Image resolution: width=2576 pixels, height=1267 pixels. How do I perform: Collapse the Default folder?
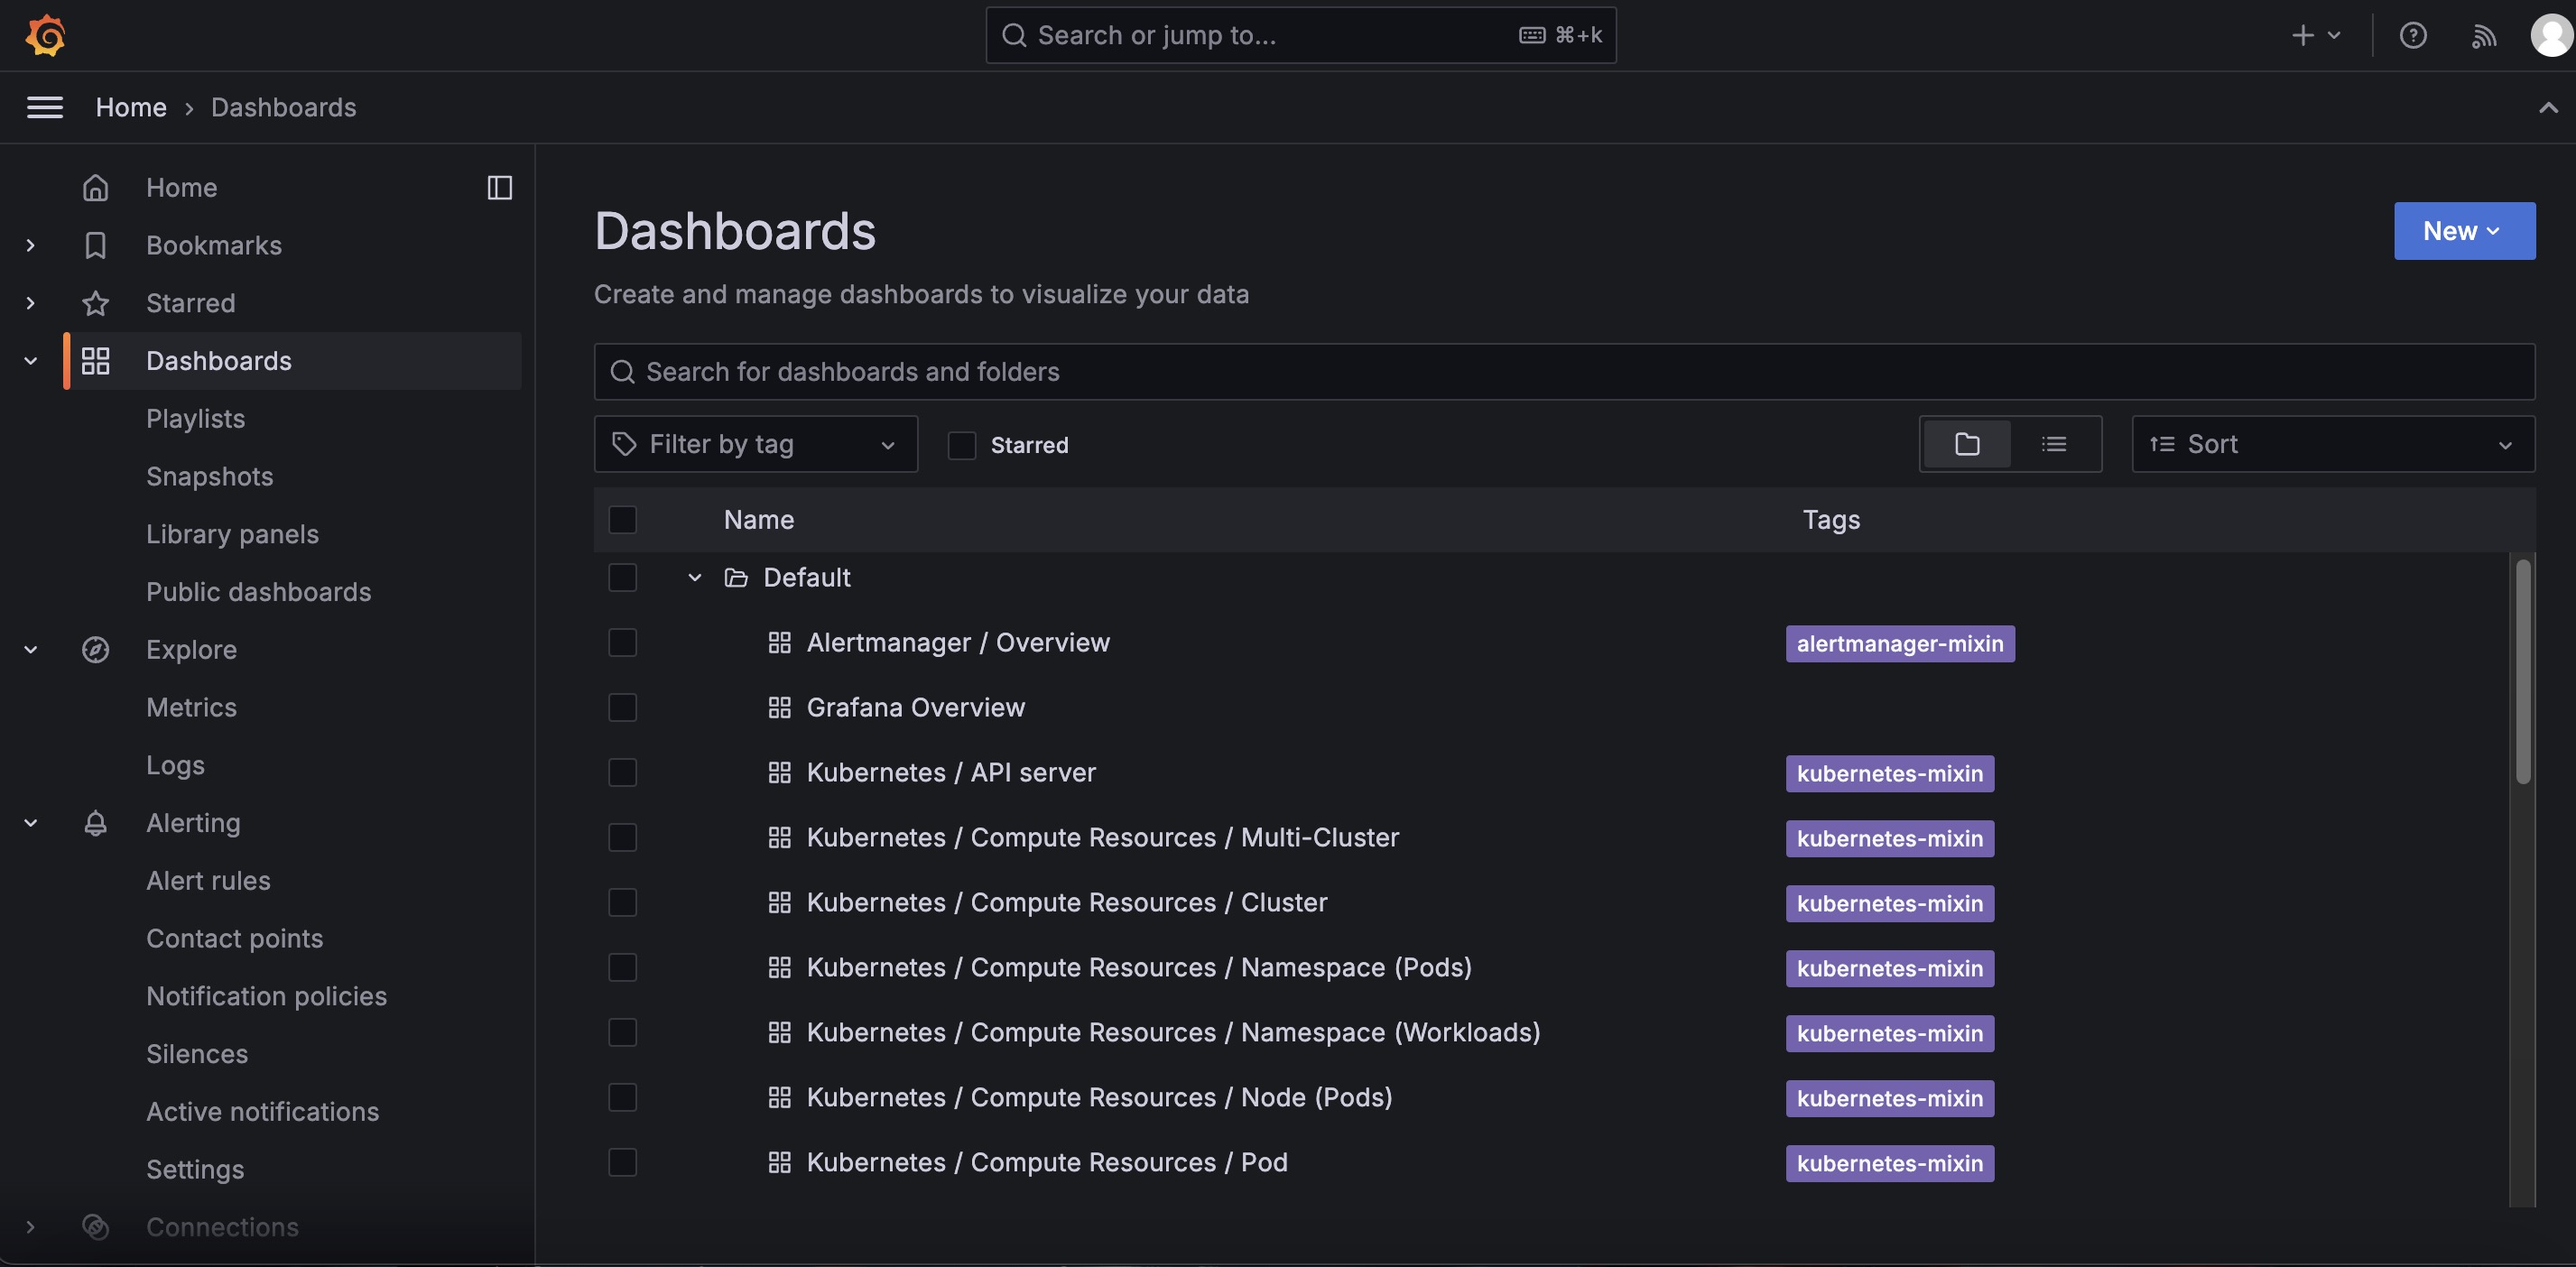[x=694, y=578]
